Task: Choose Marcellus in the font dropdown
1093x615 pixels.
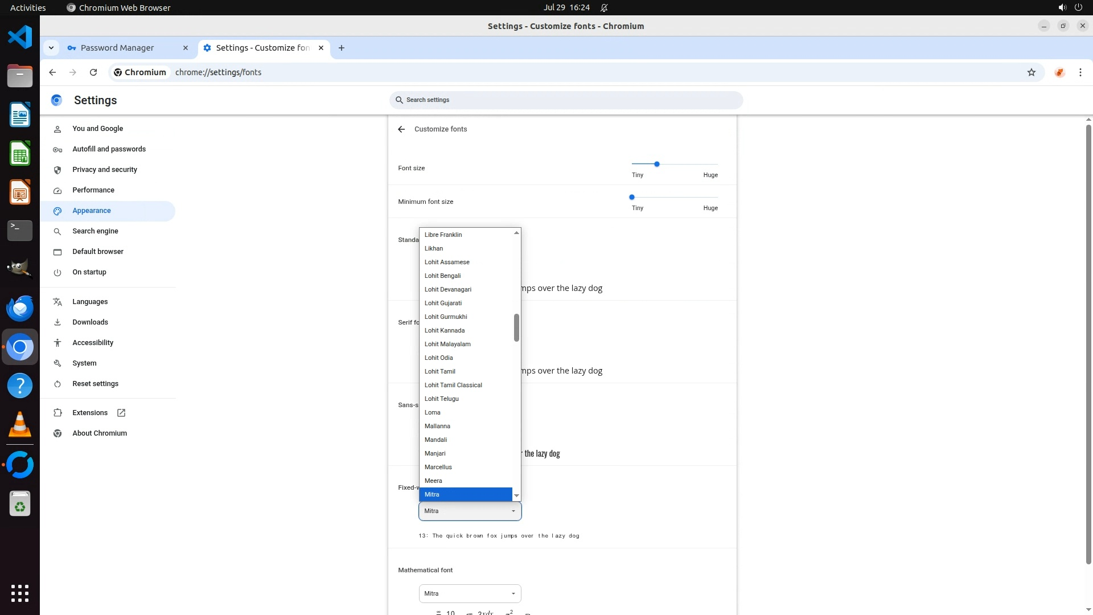Action: coord(438,467)
